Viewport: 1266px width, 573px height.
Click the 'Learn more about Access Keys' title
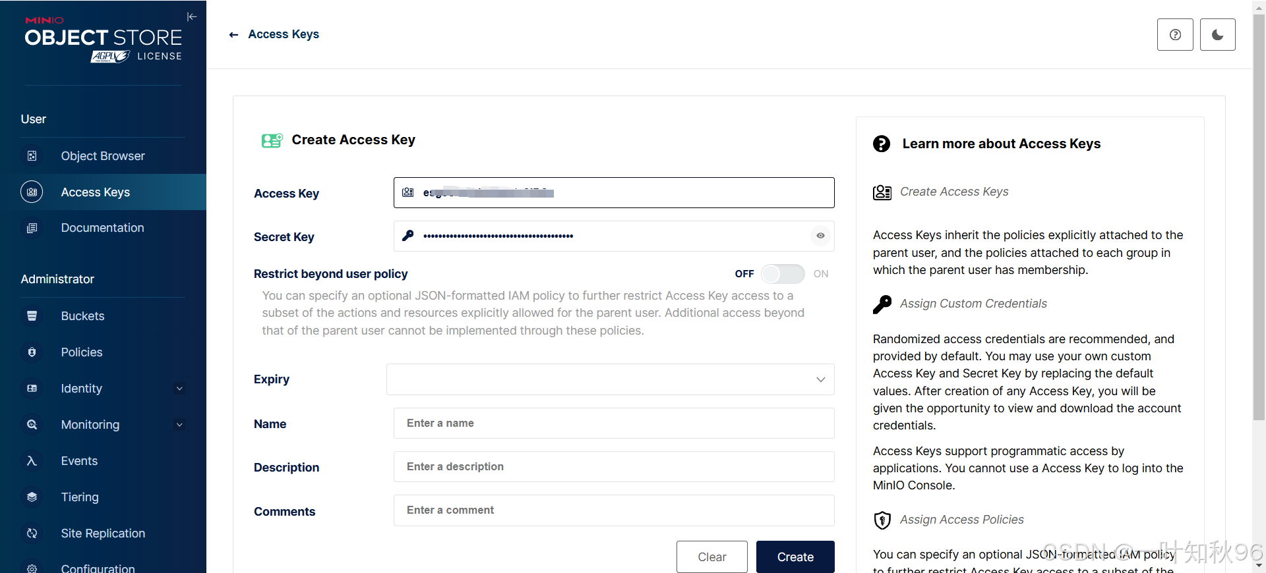point(1002,144)
